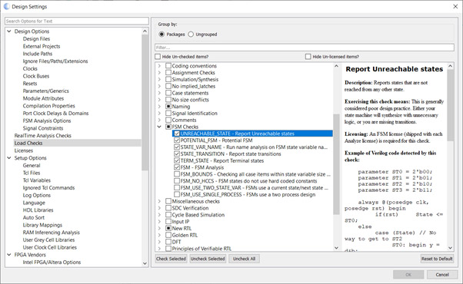Open RealTime Analysis Checks
463x284 pixels.
[43, 136]
